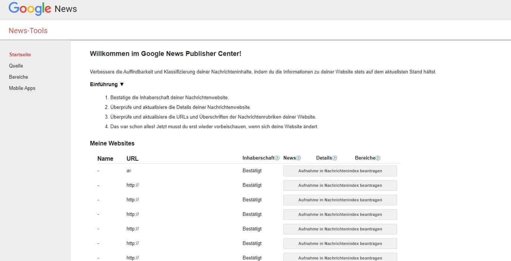
Task: Go to Startseite in the sidebar
Action: point(20,54)
